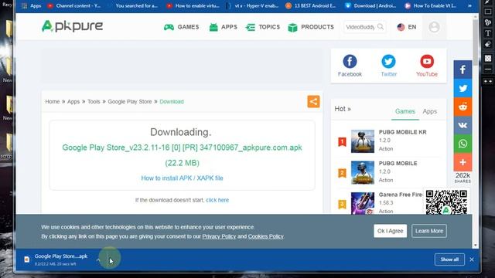Viewport: 495px width, 278px height.
Task: Open PUBG MOBILE KR title
Action: [402, 132]
